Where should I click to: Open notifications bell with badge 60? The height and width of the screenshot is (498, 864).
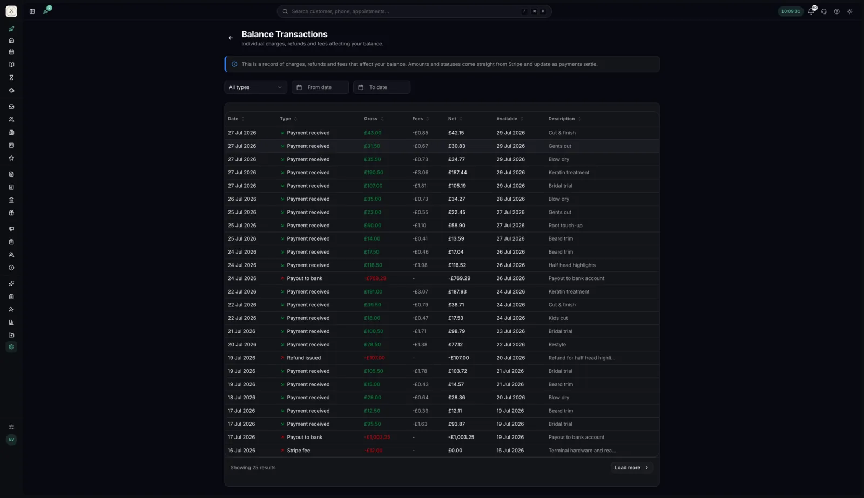pyautogui.click(x=812, y=11)
